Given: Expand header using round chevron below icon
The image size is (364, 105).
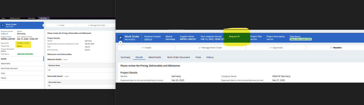Looking at the screenshot, I should 120,43.
